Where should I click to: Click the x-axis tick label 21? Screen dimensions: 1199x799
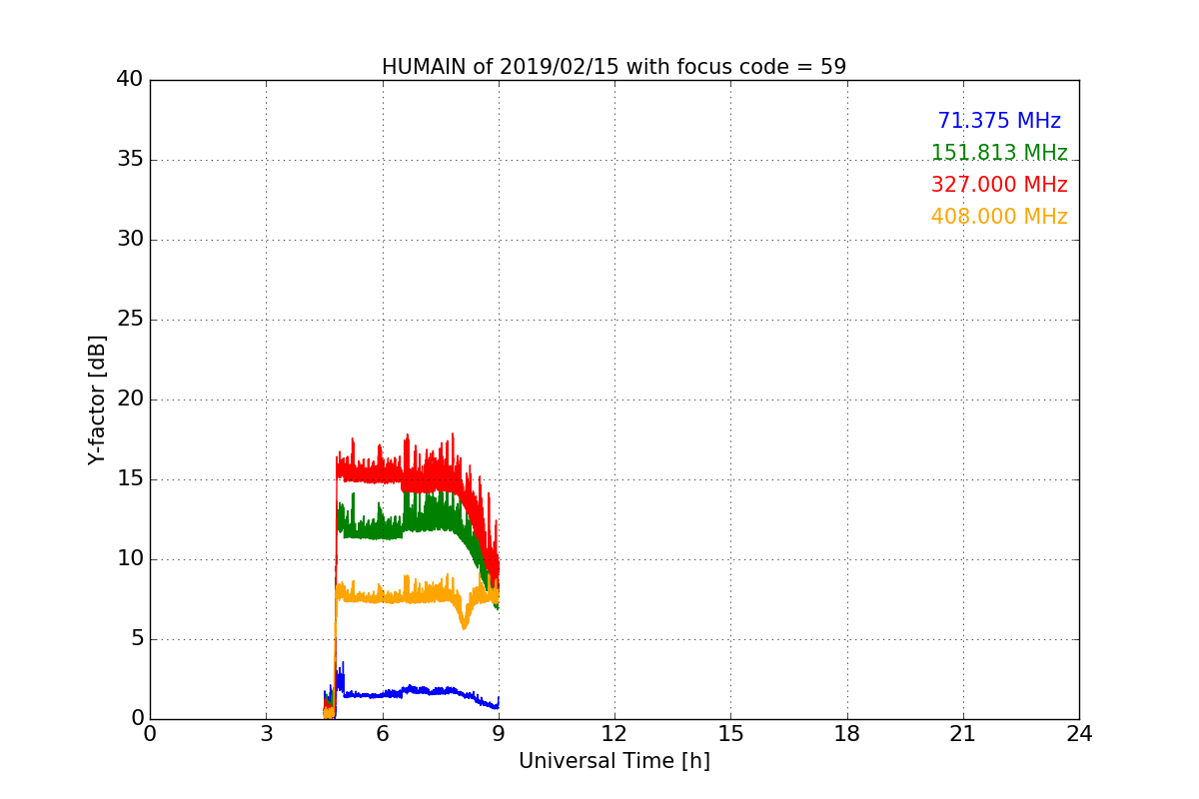tap(963, 734)
